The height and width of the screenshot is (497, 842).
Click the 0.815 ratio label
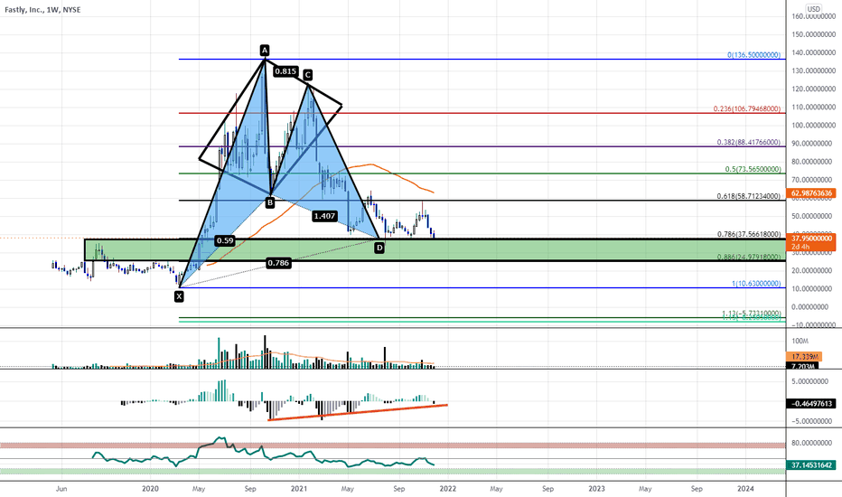click(285, 70)
